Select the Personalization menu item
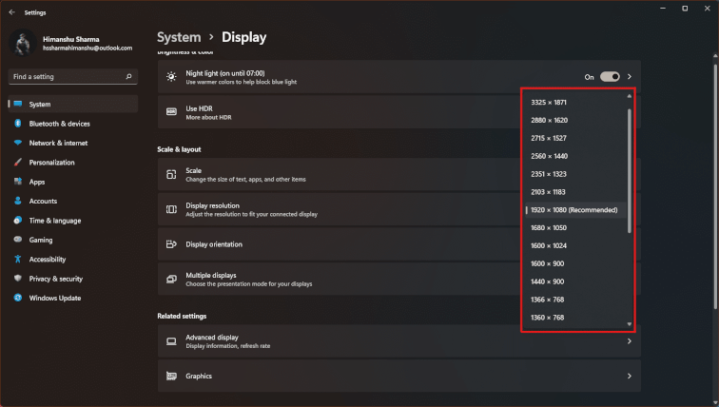 coord(73,163)
